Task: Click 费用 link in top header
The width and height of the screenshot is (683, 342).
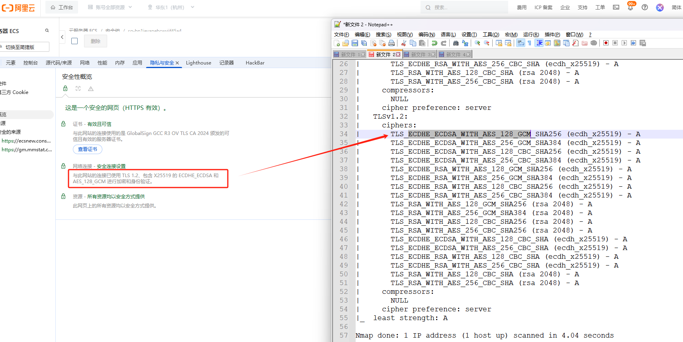Action: [x=522, y=7]
